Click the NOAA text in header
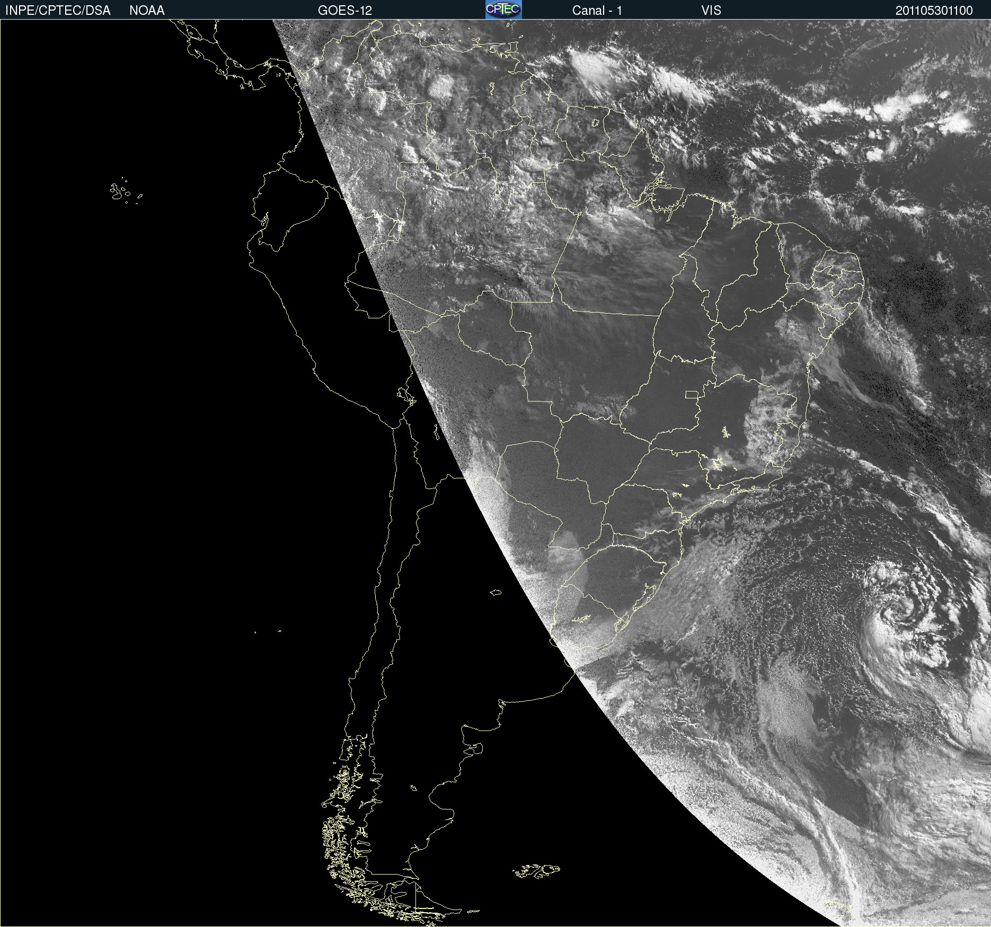Image resolution: width=991 pixels, height=927 pixels. [147, 11]
